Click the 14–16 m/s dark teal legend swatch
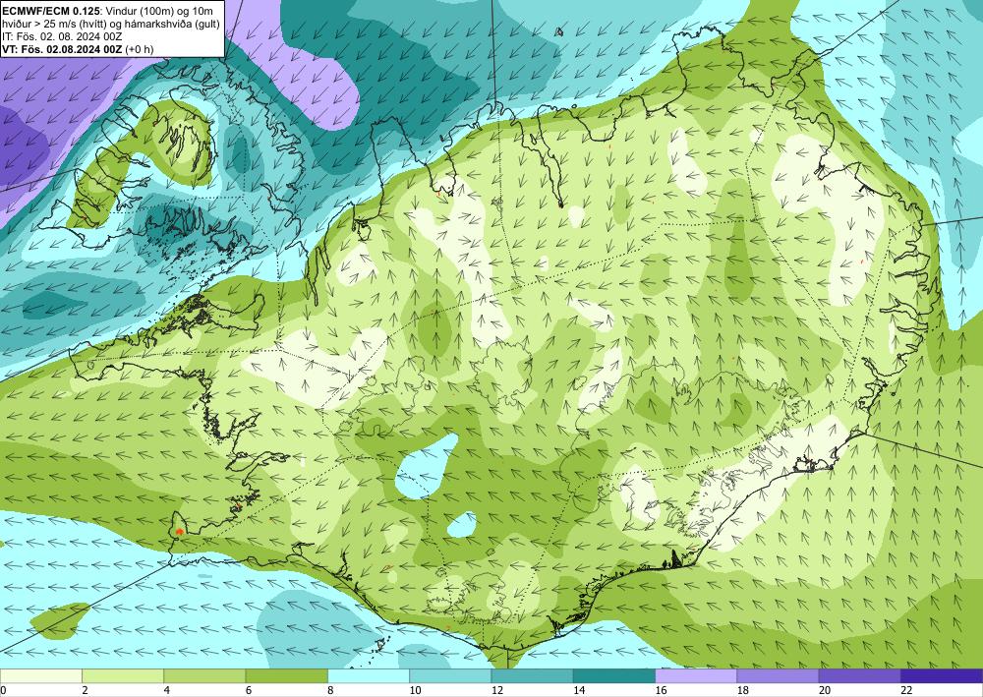 614,676
